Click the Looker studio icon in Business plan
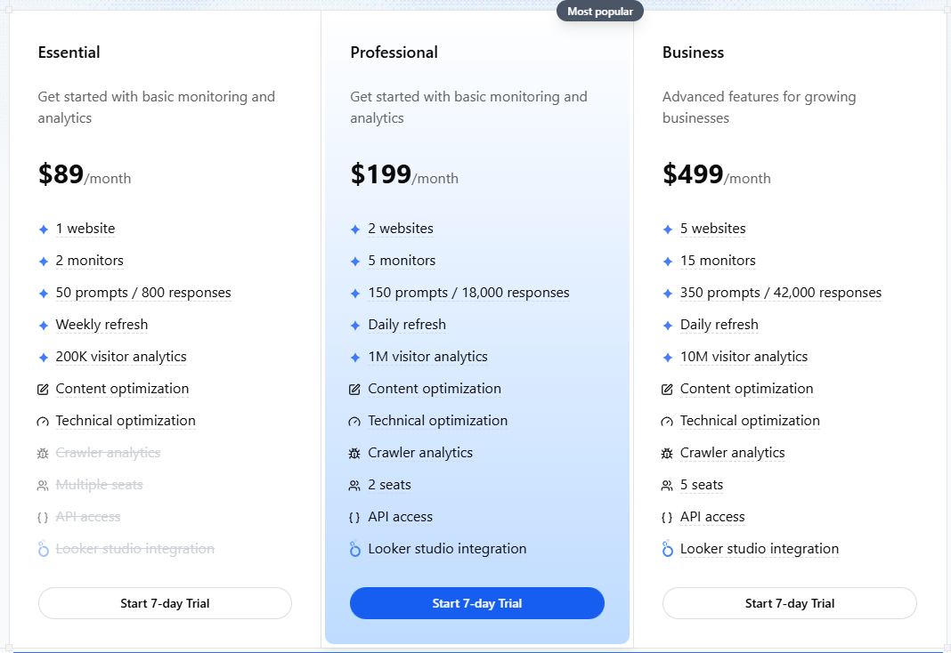 668,549
